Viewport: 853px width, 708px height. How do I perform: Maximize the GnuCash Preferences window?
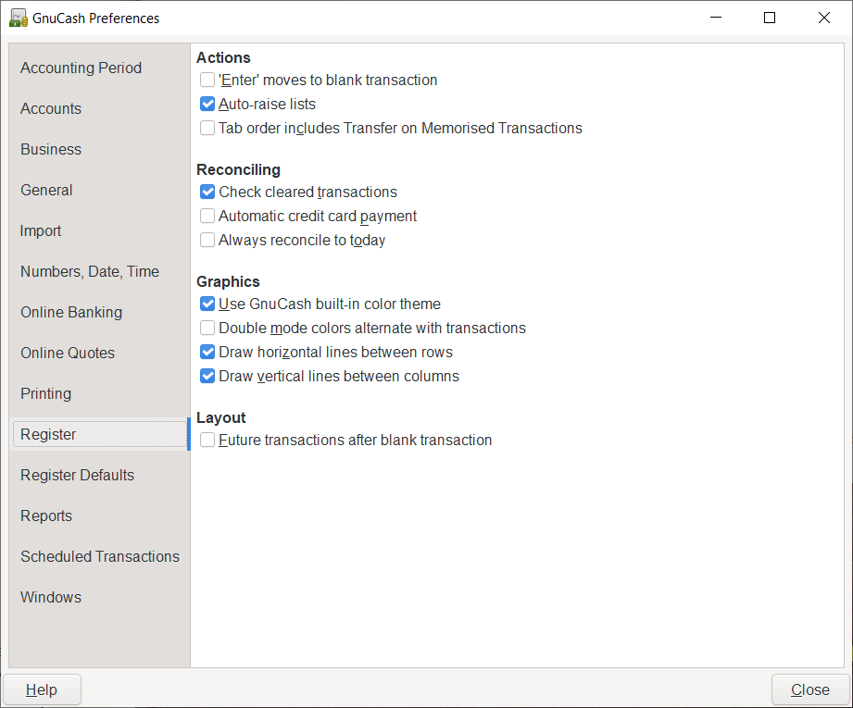click(x=770, y=18)
